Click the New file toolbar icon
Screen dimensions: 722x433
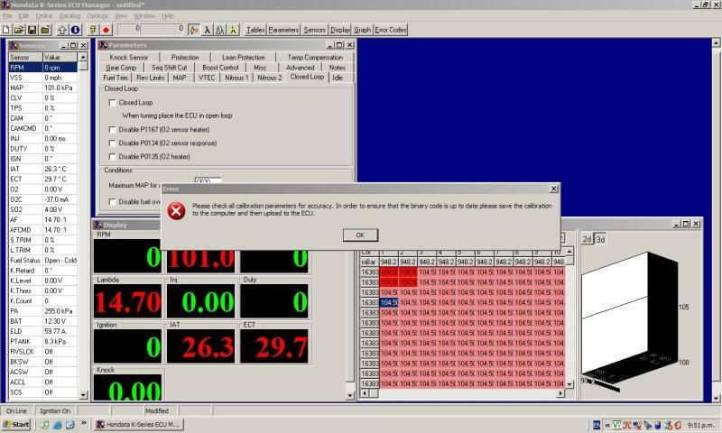tap(6, 30)
